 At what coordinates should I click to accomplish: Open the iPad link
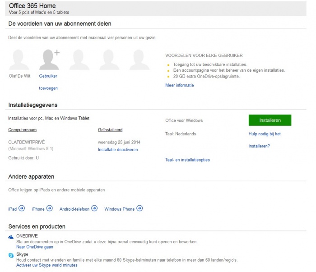tap(13, 209)
